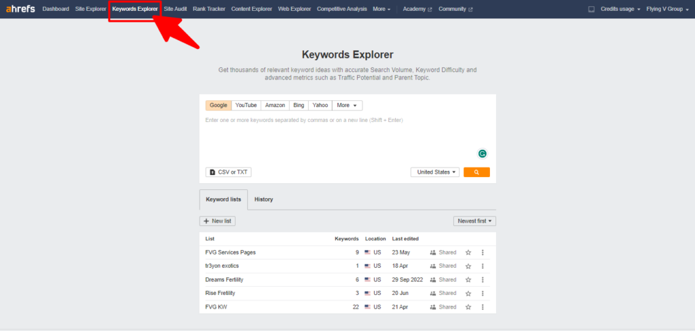Open Content Explorer
Screen dimensions: 695x331
coord(252,9)
